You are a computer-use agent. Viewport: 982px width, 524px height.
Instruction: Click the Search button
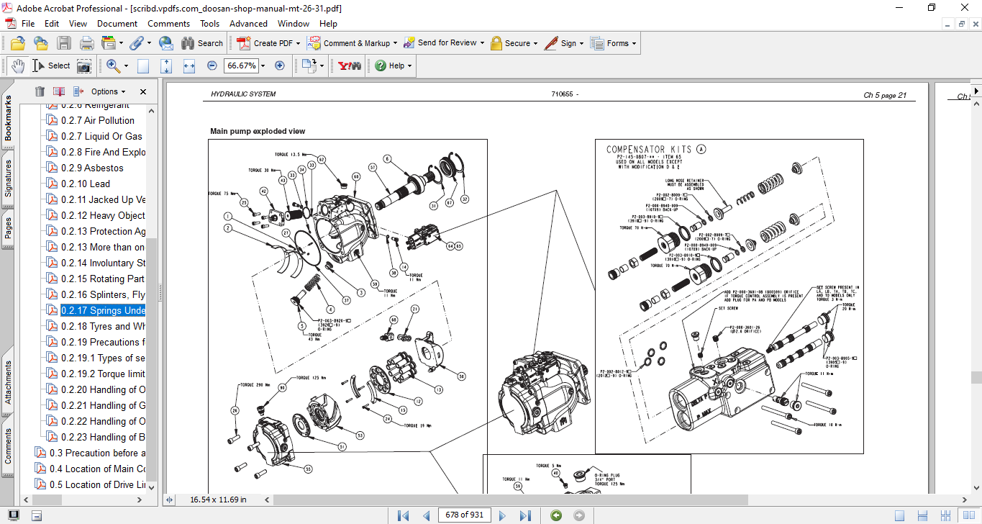202,43
